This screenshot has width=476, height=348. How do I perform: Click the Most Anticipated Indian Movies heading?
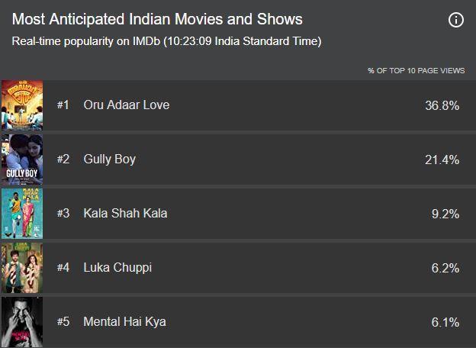pyautogui.click(x=157, y=19)
